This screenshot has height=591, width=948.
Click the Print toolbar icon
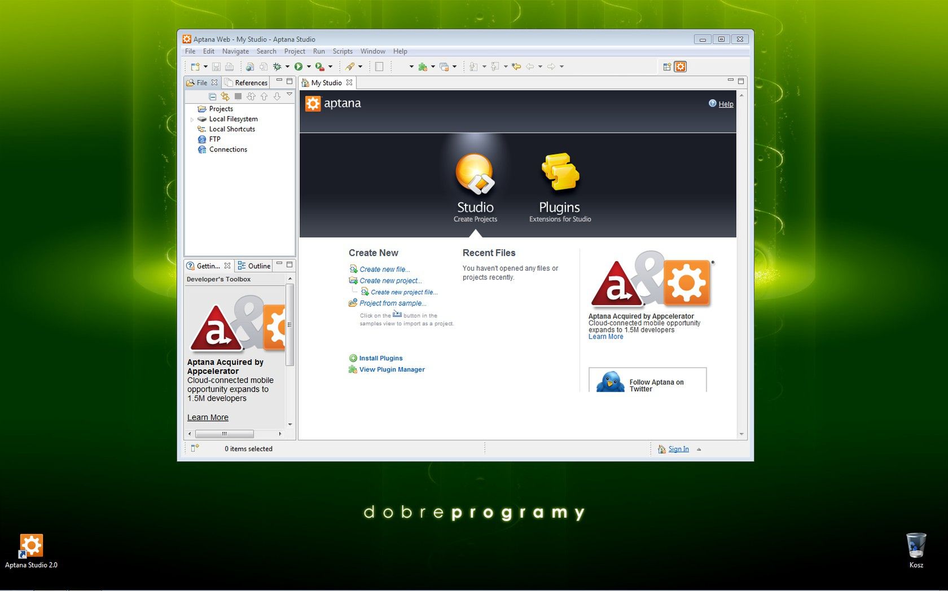tap(229, 67)
